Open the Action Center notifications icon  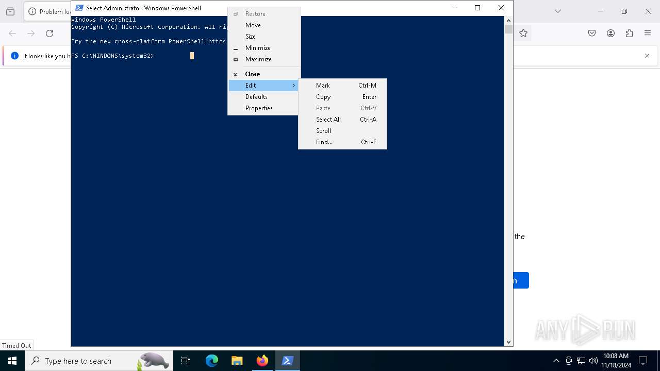pyautogui.click(x=643, y=361)
